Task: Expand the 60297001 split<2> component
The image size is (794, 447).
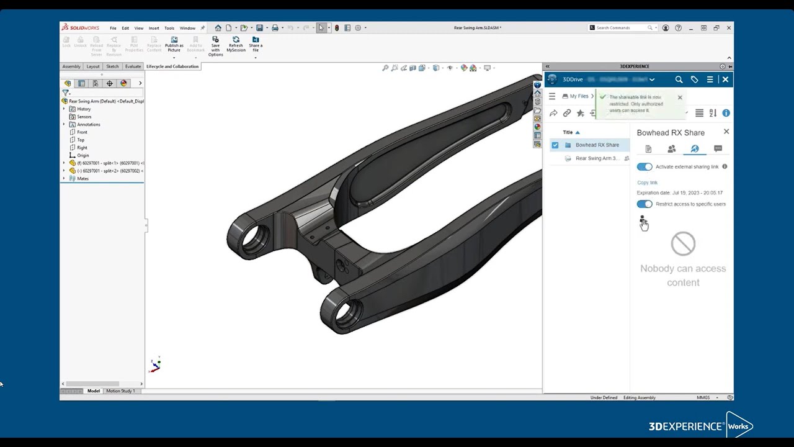Action: 64,171
